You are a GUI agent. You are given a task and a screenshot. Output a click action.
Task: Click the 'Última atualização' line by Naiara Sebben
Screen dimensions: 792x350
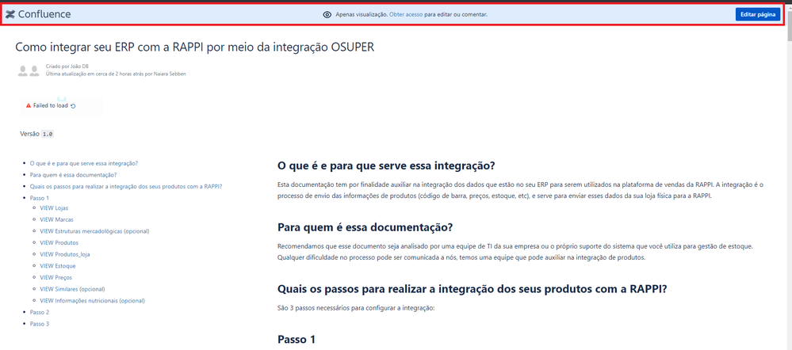pyautogui.click(x=117, y=73)
